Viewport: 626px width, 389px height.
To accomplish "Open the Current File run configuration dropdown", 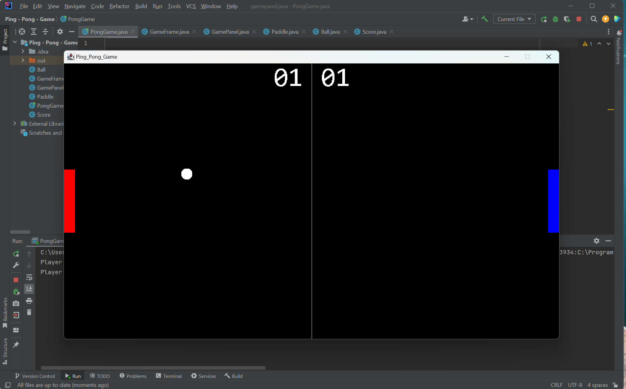I will [514, 19].
